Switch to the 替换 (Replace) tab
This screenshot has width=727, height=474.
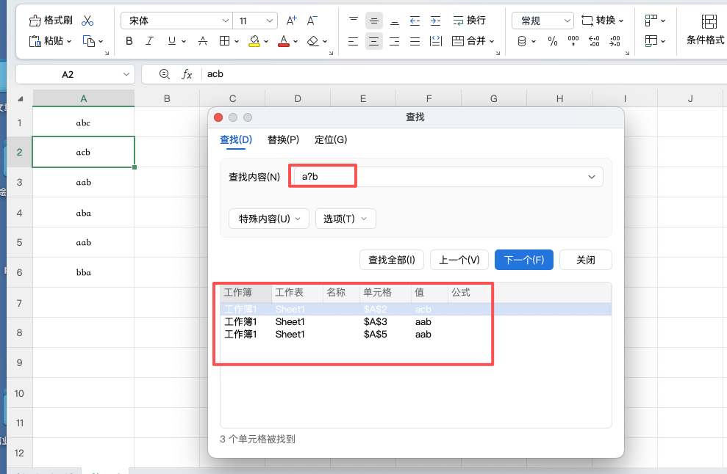[x=283, y=139]
